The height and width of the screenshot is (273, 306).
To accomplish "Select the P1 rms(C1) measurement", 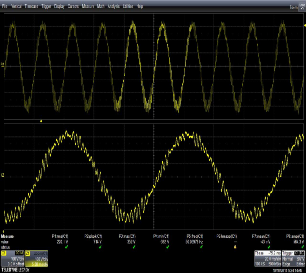I will [60, 236].
